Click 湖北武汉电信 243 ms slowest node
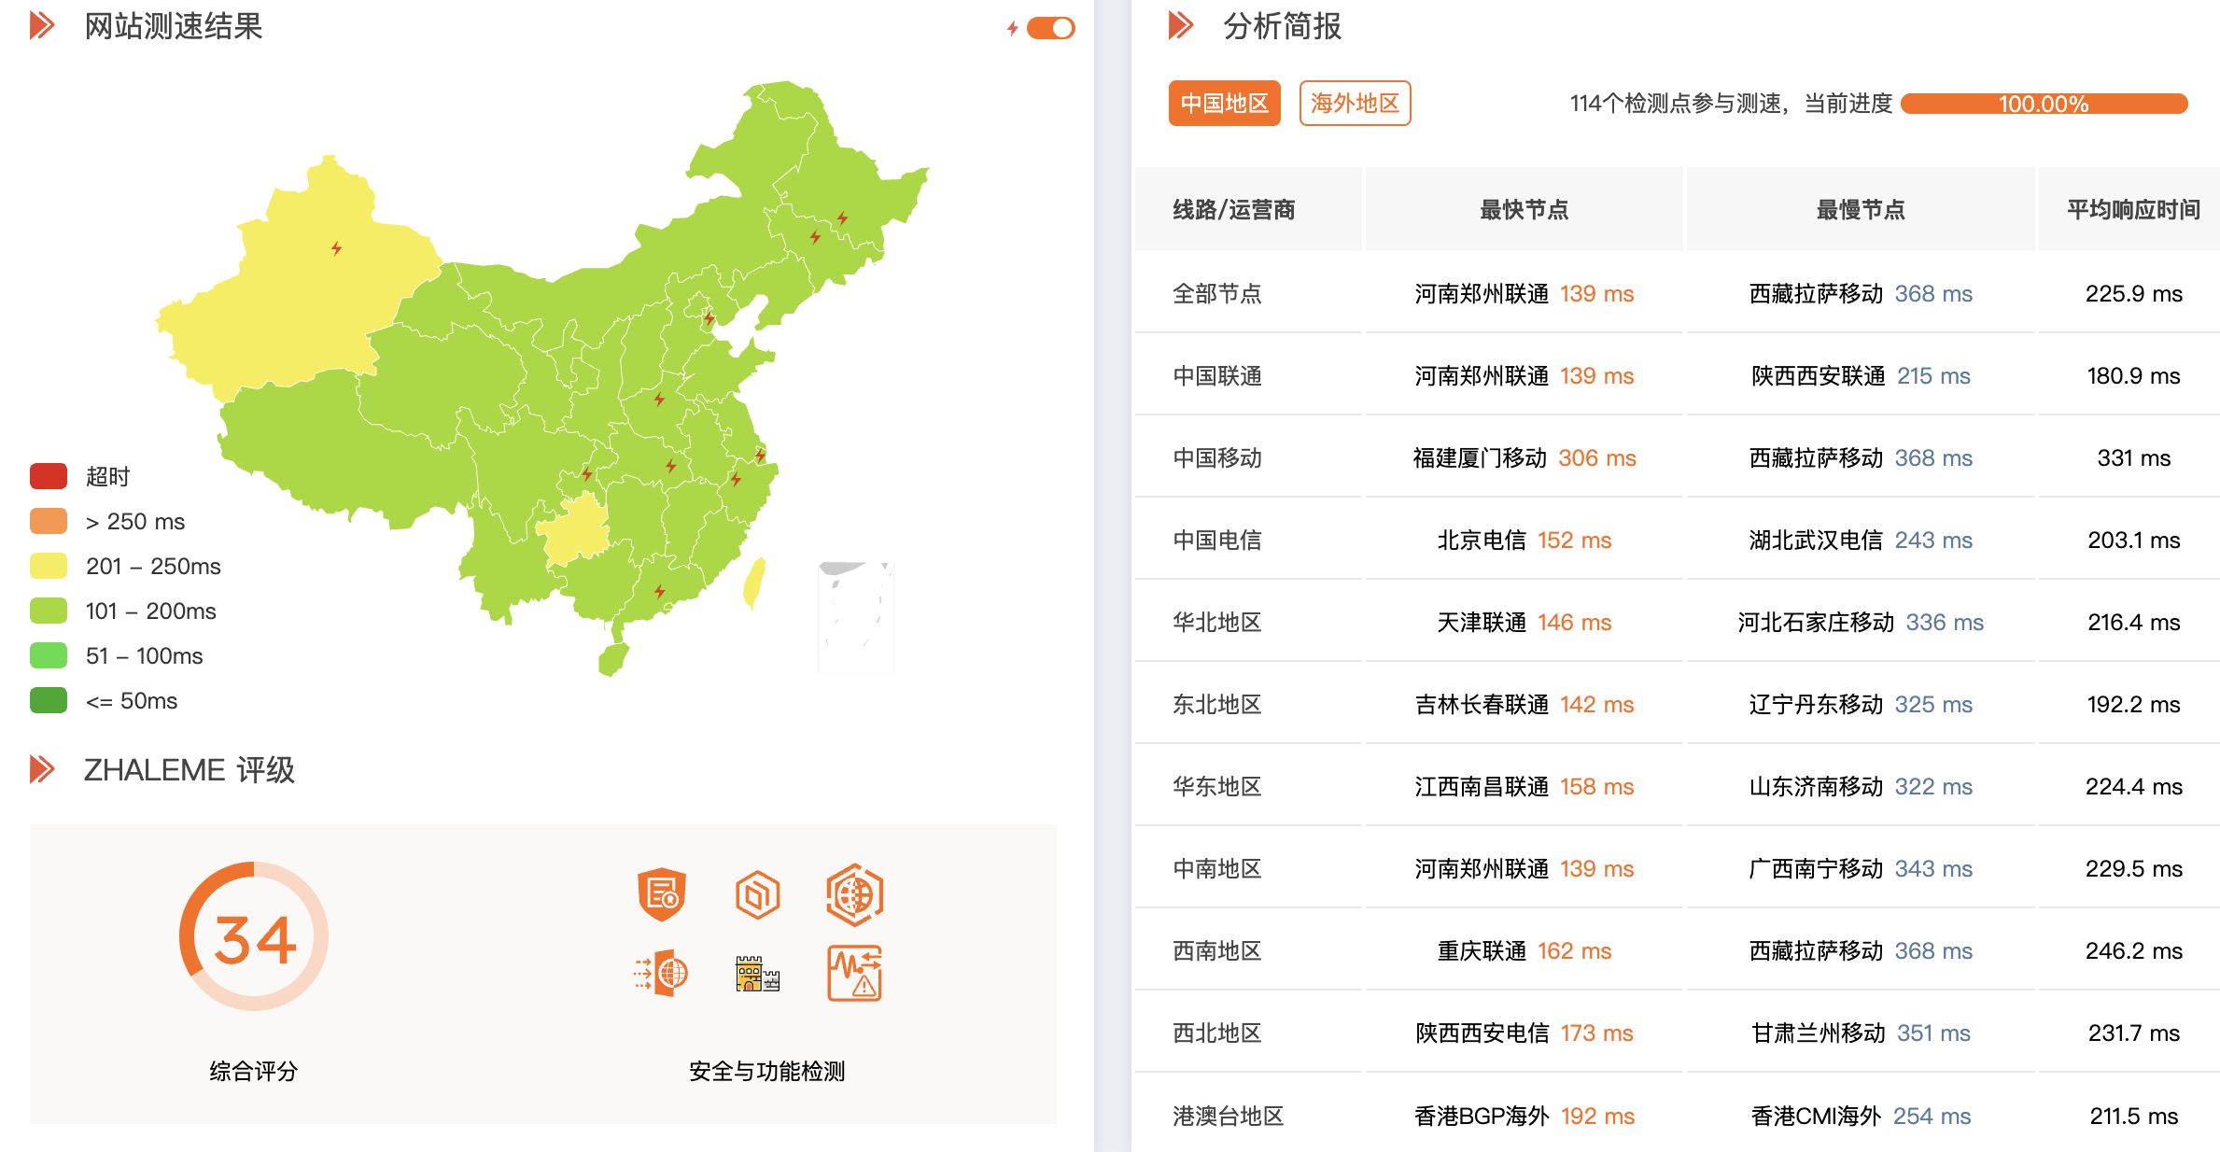Image resolution: width=2220 pixels, height=1152 pixels. [x=1860, y=541]
